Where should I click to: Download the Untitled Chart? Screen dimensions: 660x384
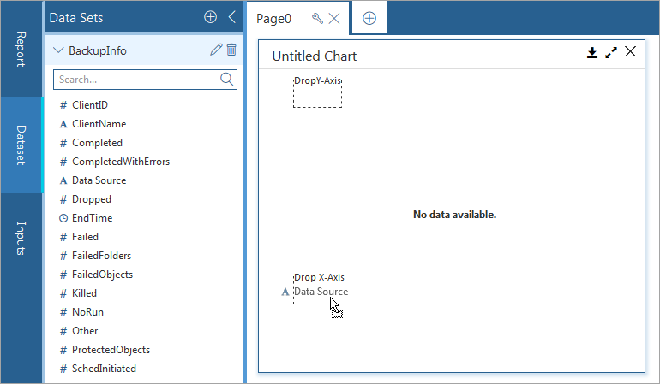coord(591,52)
